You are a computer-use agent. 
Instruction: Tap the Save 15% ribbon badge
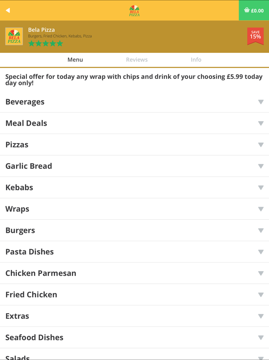(x=255, y=36)
